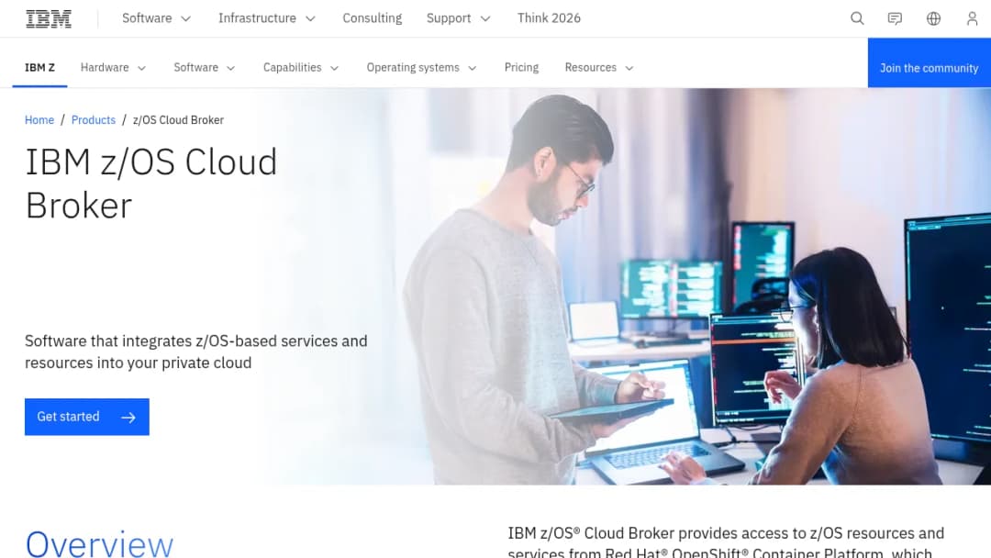Click the Get started button
The width and height of the screenshot is (991, 558).
(86, 417)
